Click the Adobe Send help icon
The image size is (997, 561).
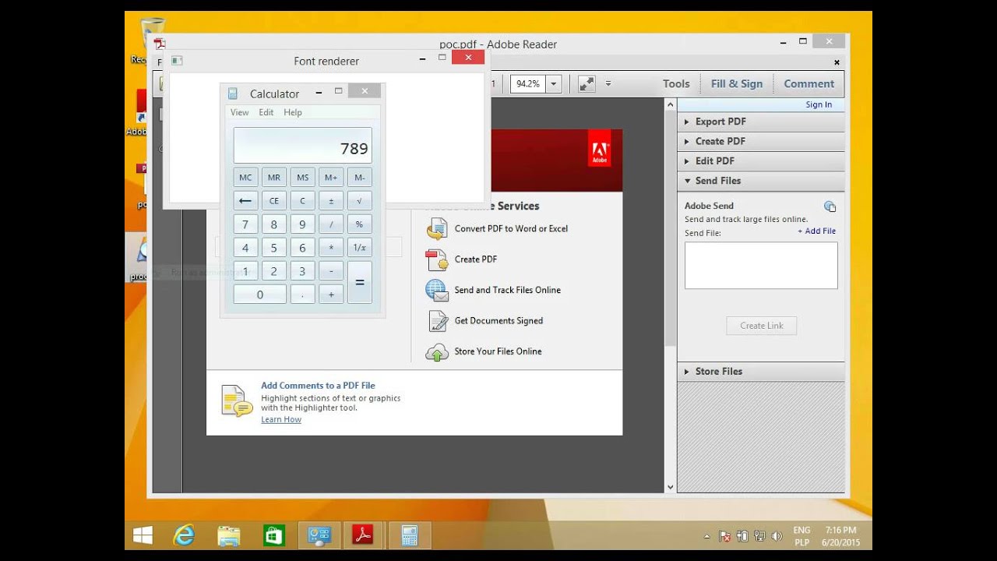click(830, 206)
